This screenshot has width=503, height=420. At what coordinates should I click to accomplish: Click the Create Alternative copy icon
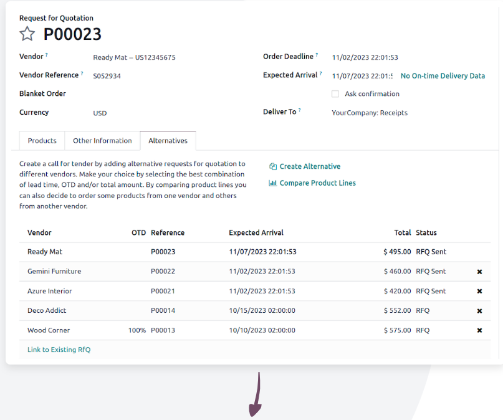coord(273,166)
